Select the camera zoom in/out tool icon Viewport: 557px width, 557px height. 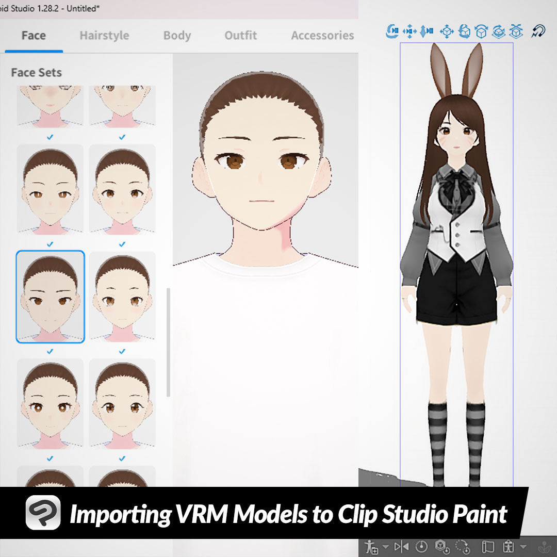pyautogui.click(x=427, y=31)
